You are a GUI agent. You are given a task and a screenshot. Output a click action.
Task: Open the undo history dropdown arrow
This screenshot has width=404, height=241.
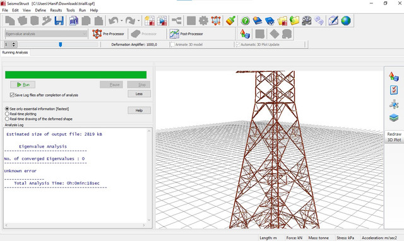[122, 21]
